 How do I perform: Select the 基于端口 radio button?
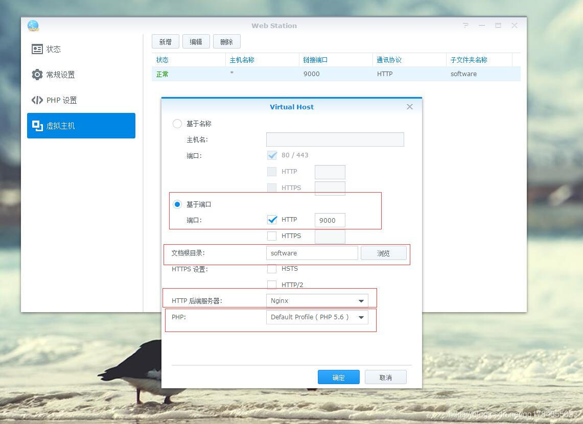(x=177, y=204)
